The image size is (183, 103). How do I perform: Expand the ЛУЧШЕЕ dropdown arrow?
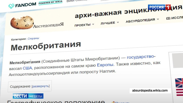point(118,22)
